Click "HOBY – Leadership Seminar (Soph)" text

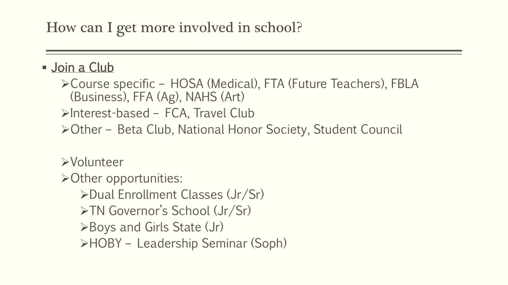pos(188,244)
